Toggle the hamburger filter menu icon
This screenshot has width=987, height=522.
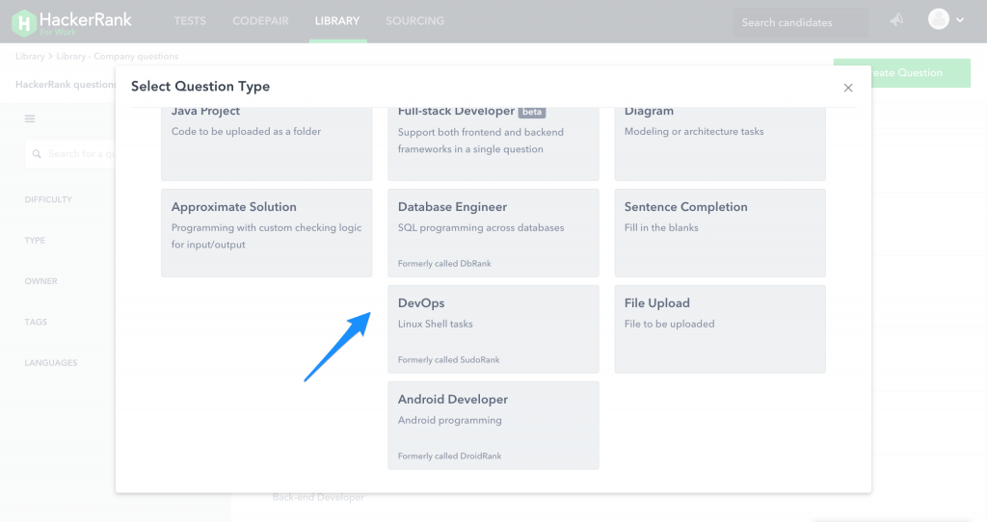[30, 118]
